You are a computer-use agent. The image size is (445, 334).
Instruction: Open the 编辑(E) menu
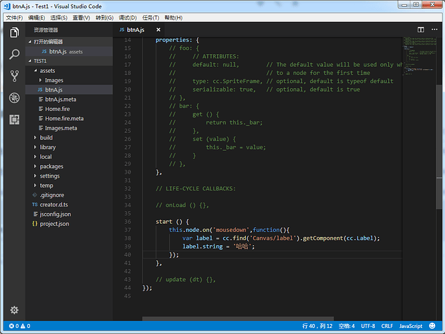pyautogui.click(x=36, y=17)
